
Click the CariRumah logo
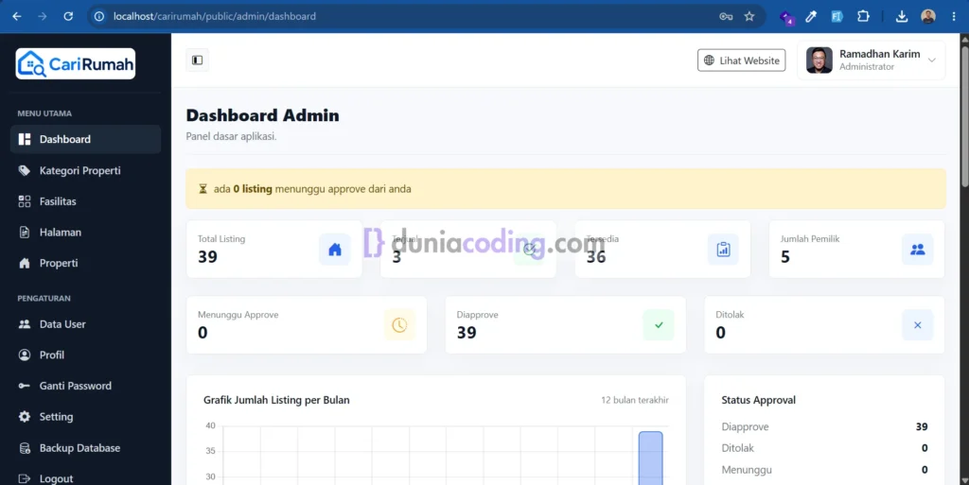click(76, 63)
